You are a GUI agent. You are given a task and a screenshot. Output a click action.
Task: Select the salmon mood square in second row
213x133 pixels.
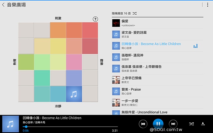point(74,46)
